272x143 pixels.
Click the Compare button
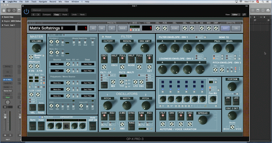tap(47, 15)
